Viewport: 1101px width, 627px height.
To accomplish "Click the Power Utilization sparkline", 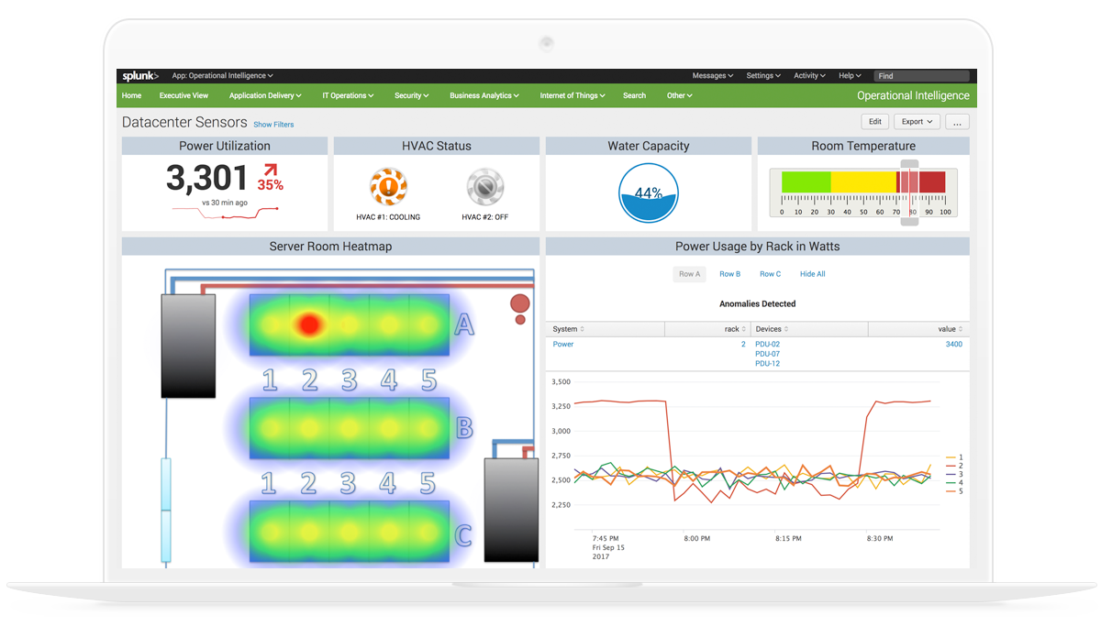I will [x=226, y=213].
